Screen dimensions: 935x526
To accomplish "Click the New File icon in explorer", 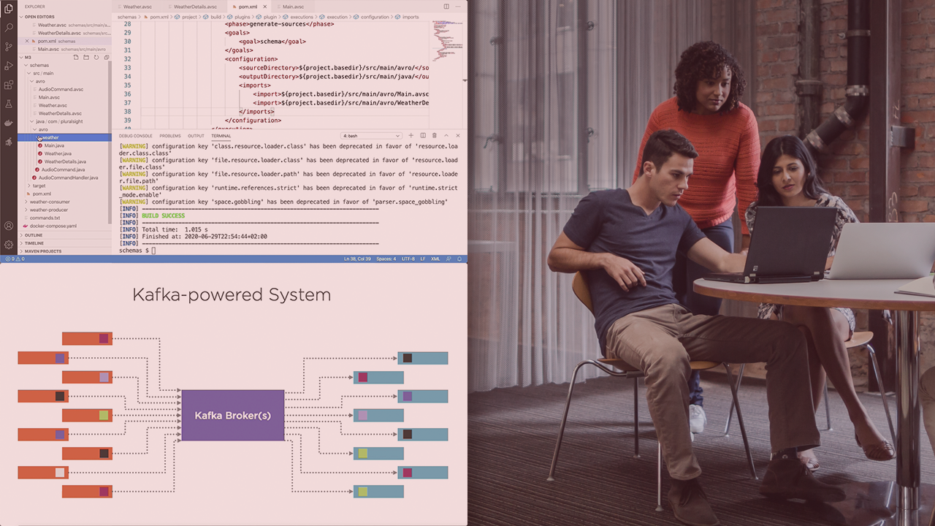I will pos(76,57).
